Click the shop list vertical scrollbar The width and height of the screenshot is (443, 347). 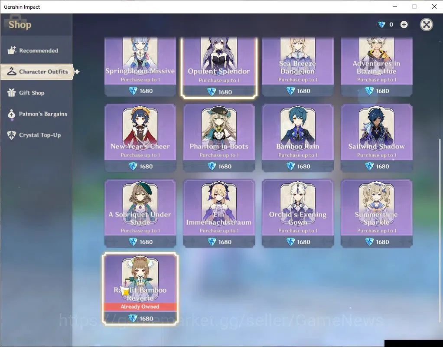tap(440, 230)
